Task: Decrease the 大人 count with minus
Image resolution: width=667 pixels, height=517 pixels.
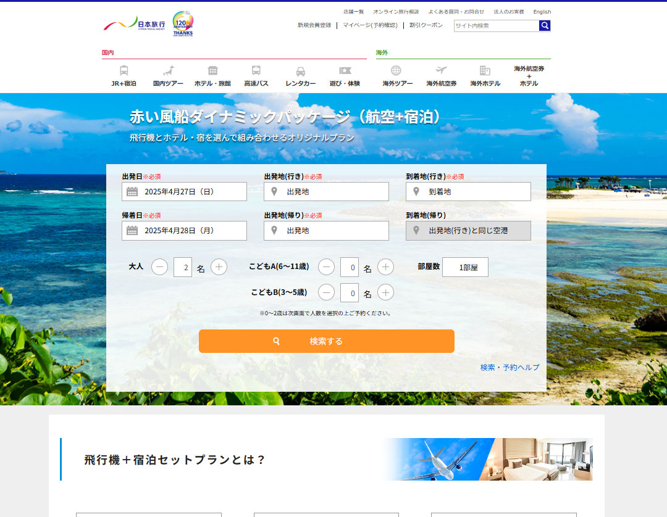Action: click(x=159, y=267)
